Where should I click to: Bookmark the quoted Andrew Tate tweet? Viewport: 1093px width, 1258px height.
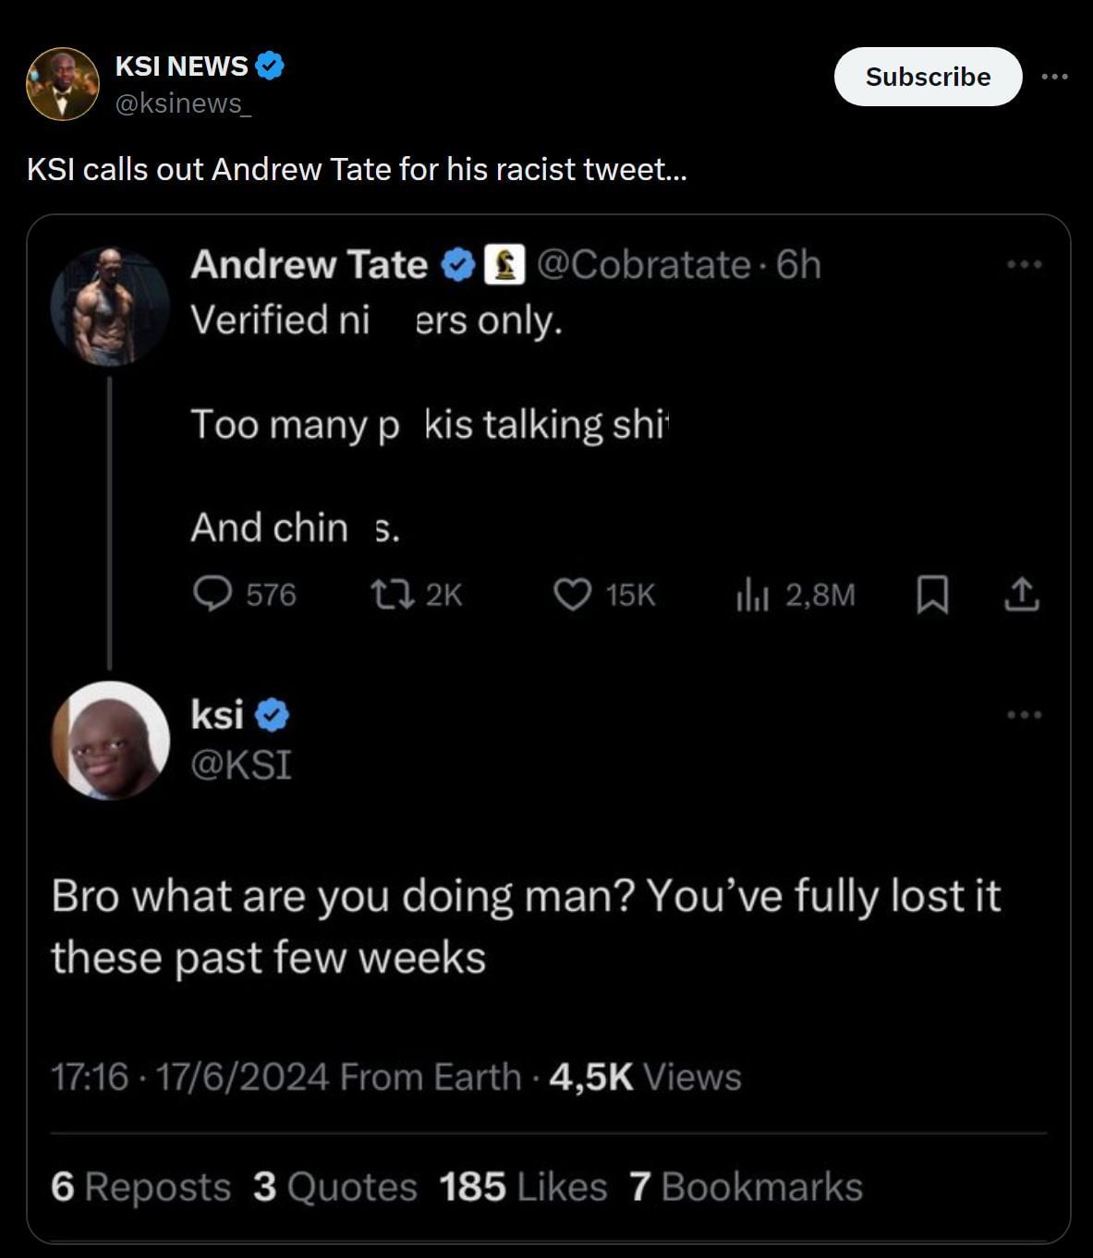coord(932,594)
